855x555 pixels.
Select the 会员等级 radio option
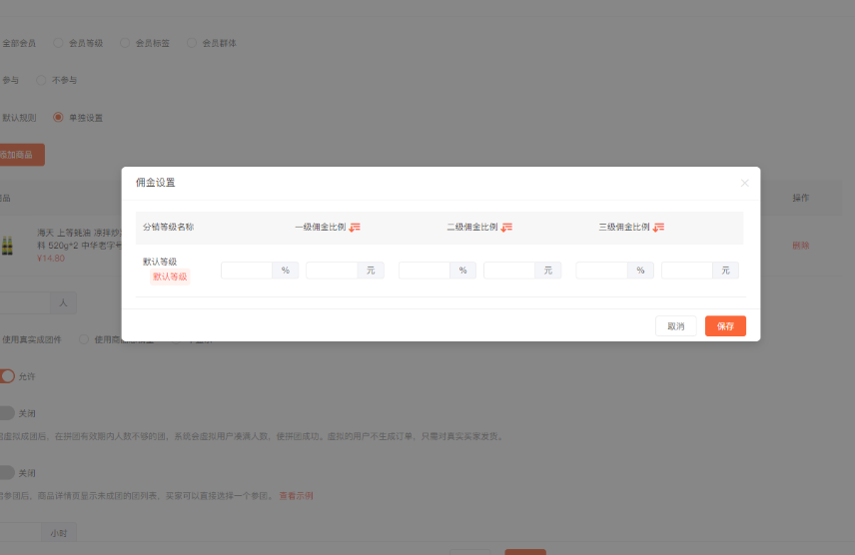coord(78,43)
